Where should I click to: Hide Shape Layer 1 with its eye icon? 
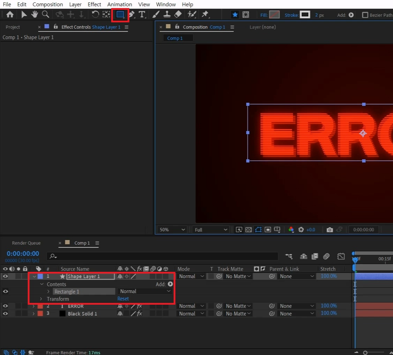5,276
